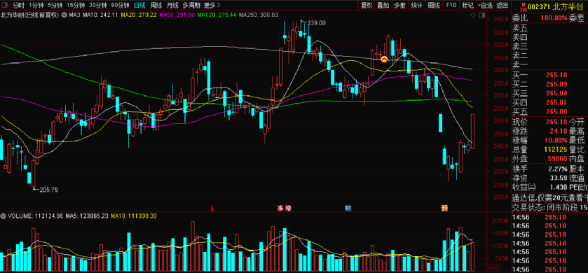Click the 返回 button
Screen dimensions: 588x273
click(502, 5)
